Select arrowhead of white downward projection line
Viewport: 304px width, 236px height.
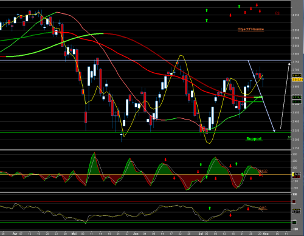[274, 130]
